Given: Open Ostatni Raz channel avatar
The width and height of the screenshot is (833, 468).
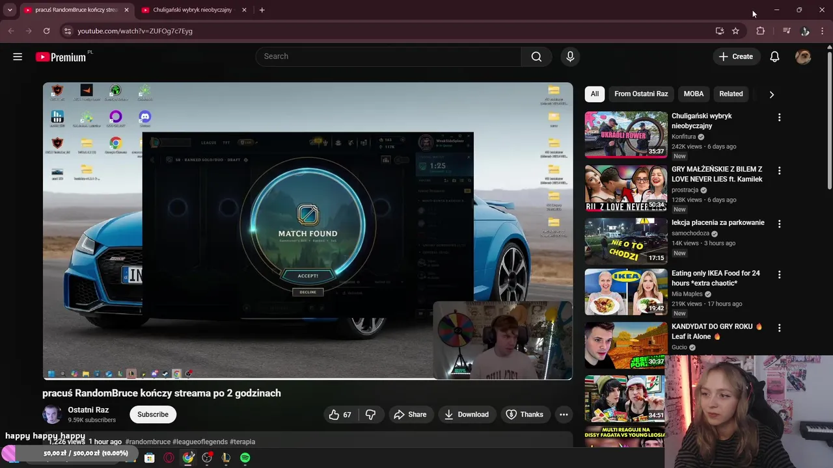Looking at the screenshot, I should click(52, 415).
